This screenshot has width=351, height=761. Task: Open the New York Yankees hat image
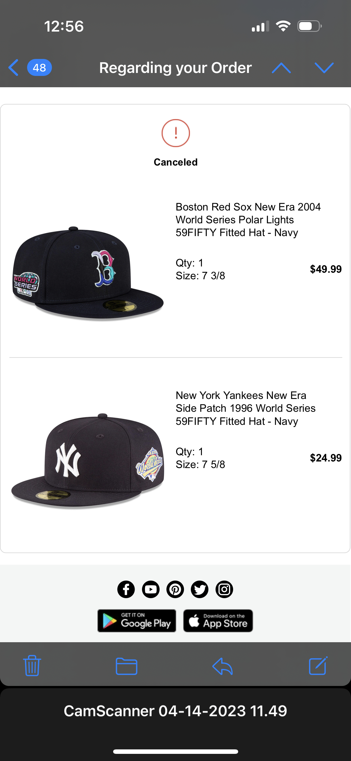click(x=88, y=460)
